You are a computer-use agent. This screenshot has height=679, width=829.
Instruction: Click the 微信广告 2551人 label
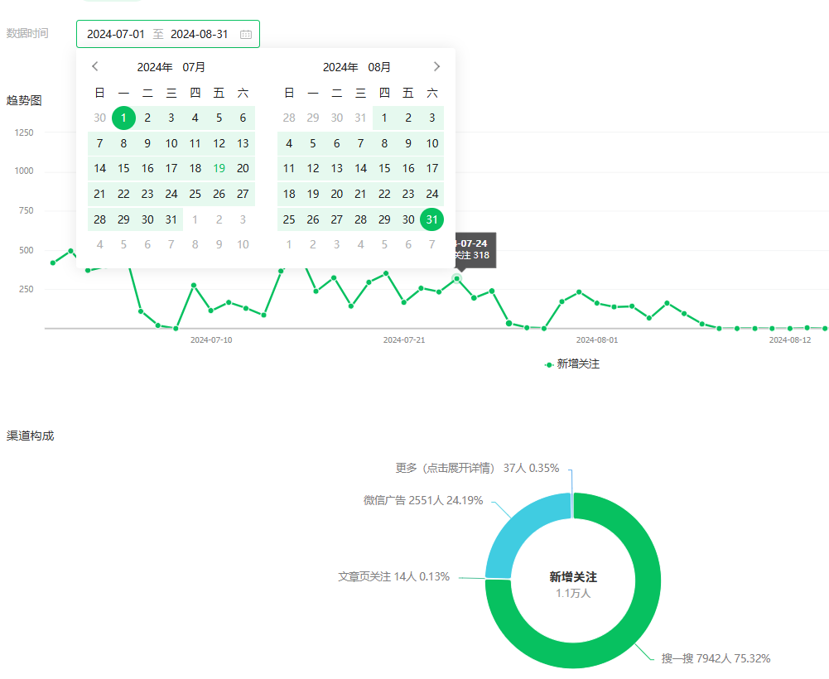pyautogui.click(x=422, y=501)
